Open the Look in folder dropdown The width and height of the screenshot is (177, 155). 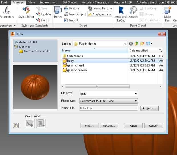(x=125, y=44)
